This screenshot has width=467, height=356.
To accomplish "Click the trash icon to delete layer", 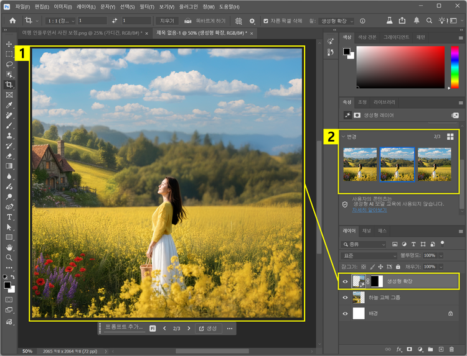I will coord(451,349).
